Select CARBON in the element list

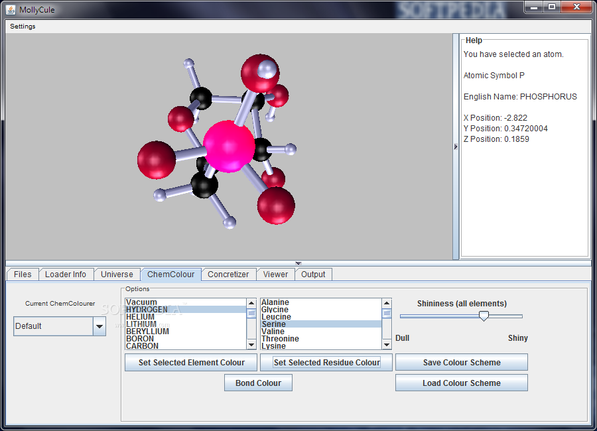click(186, 345)
